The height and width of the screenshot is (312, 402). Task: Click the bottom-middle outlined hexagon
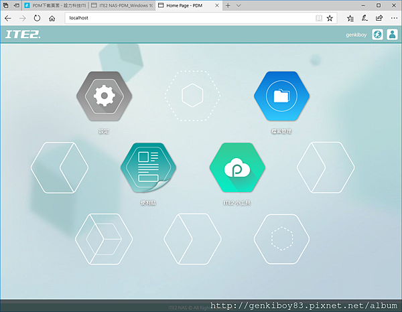[192, 239]
